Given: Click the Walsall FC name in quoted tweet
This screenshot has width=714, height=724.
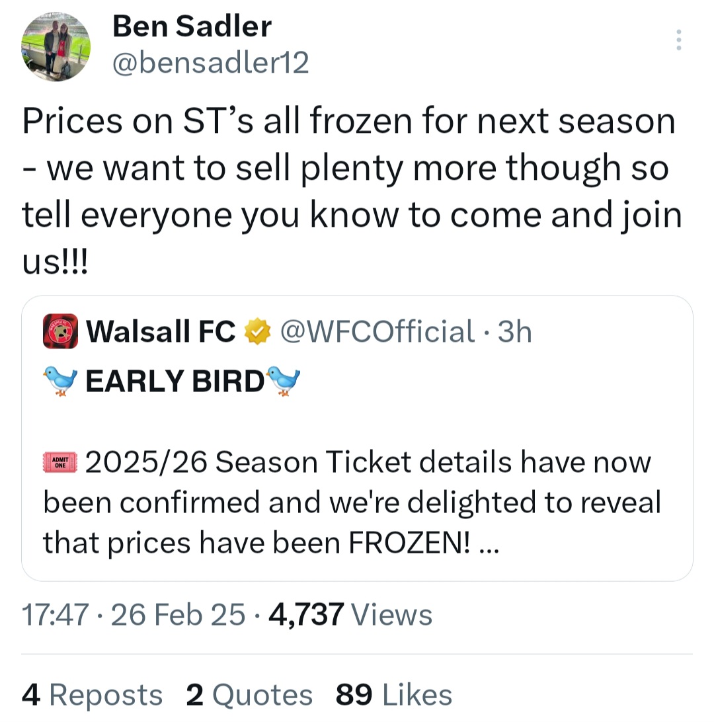Looking at the screenshot, I should coord(161,331).
